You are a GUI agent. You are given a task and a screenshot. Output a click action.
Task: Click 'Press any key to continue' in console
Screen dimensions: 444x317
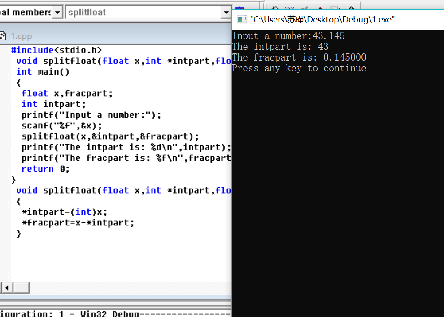(x=299, y=68)
